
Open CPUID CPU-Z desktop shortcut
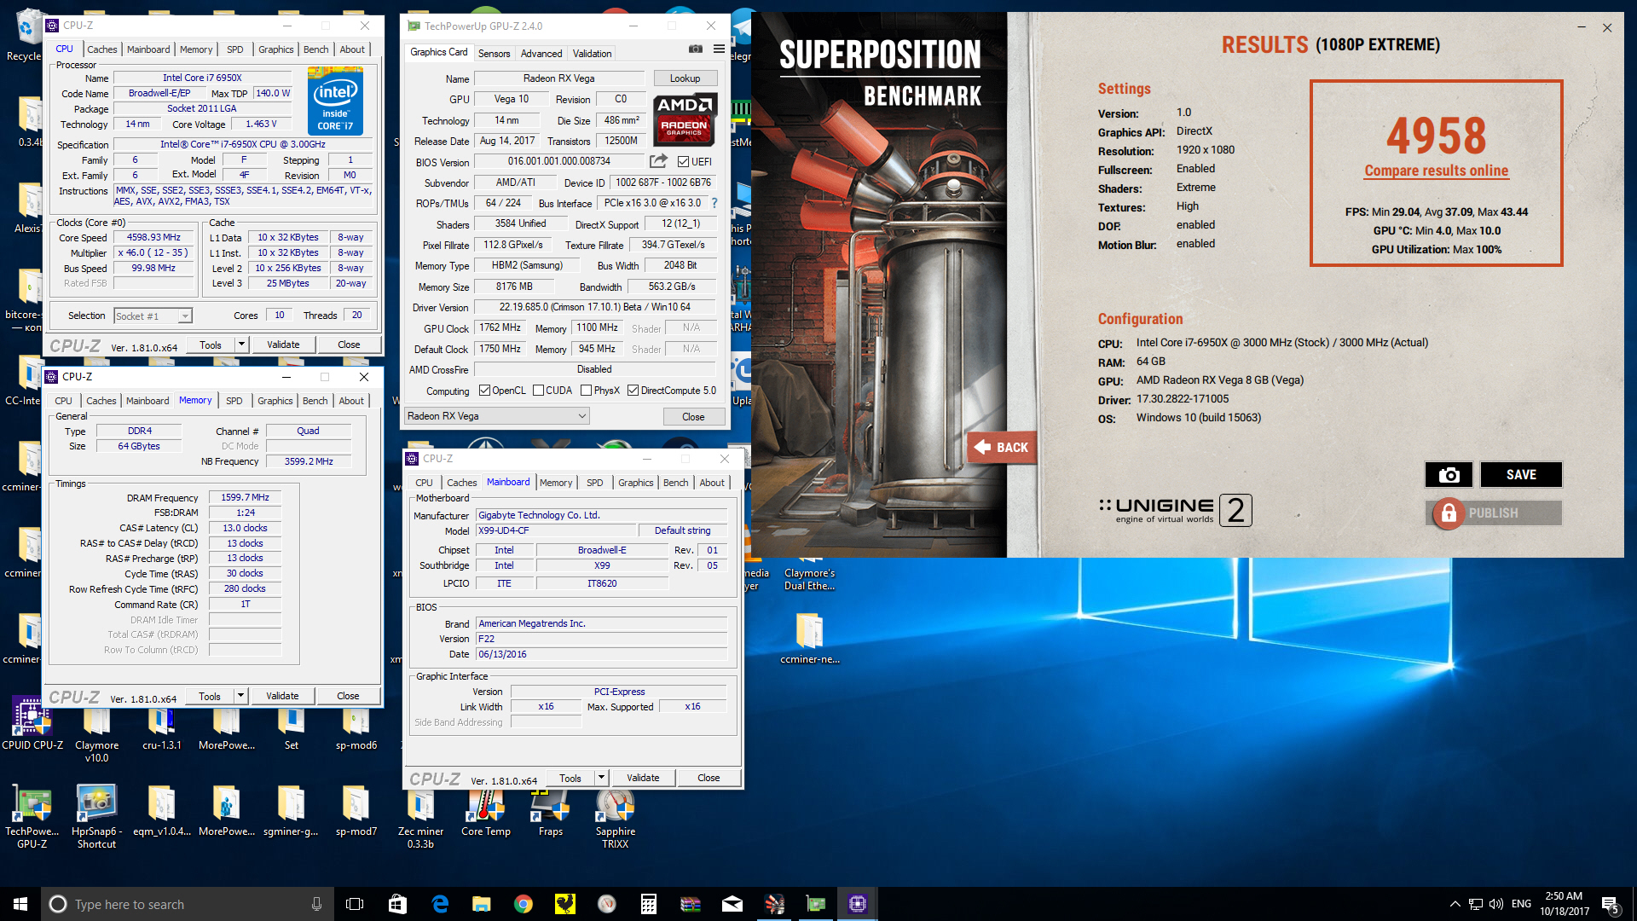click(32, 724)
